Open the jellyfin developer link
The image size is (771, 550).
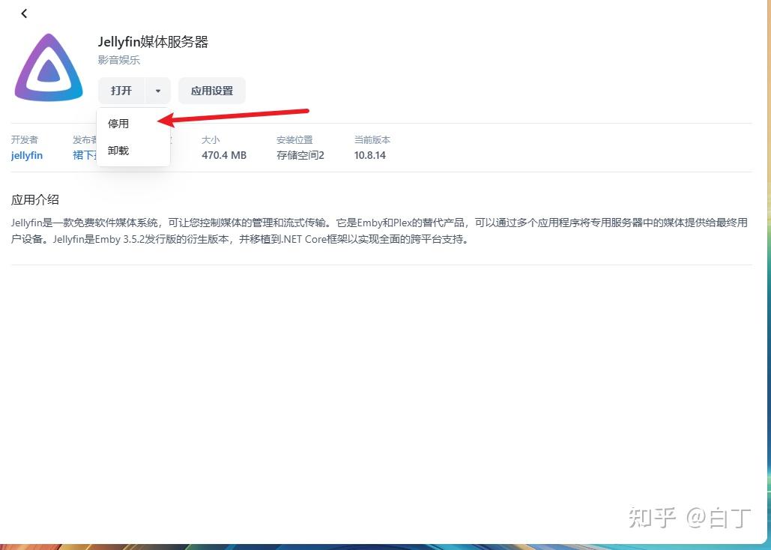[x=27, y=155]
